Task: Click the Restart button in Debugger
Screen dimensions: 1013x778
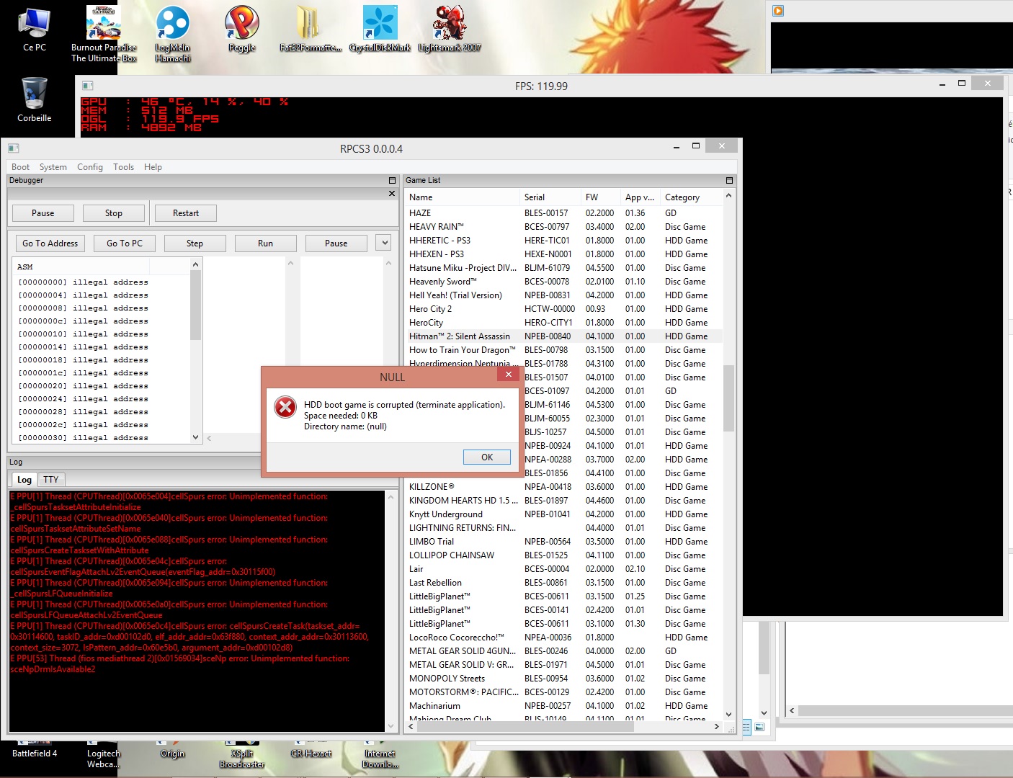Action: (185, 213)
